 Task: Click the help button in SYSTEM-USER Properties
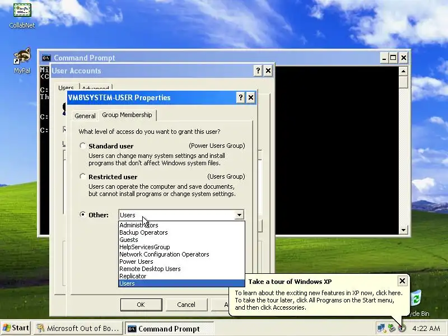point(241,97)
